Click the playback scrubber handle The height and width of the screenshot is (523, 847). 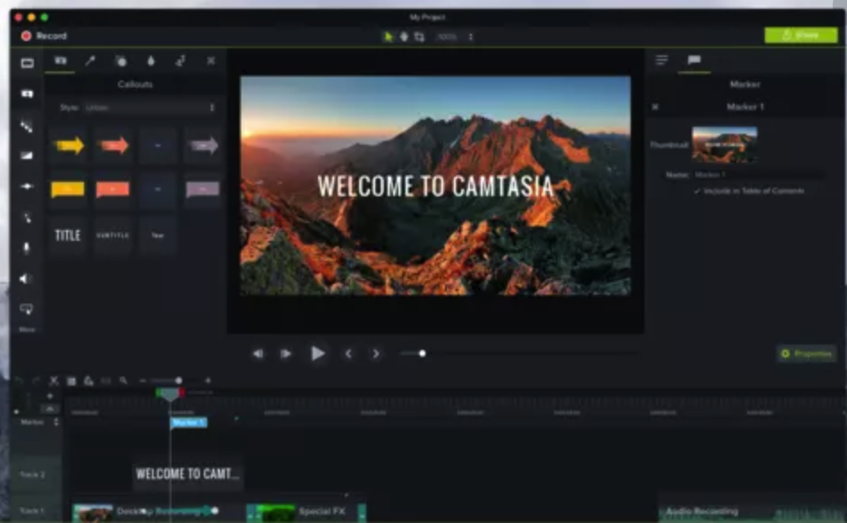click(423, 353)
